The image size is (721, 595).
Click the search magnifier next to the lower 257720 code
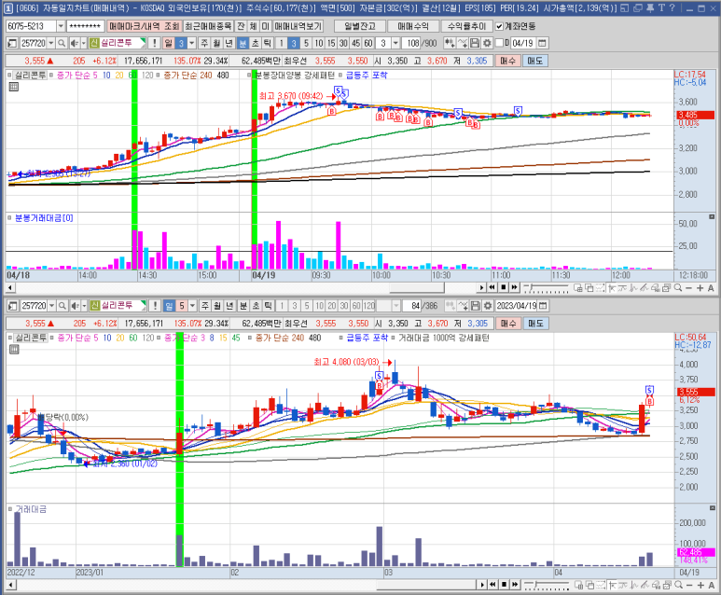62,306
